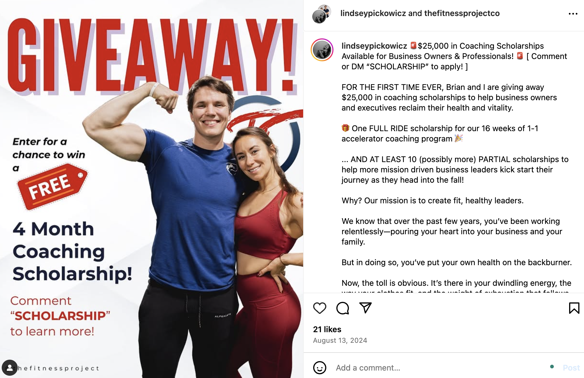This screenshot has height=378, width=584.
Task: Click the 4 Month Coaching Scholarship text
Action: [72, 251]
